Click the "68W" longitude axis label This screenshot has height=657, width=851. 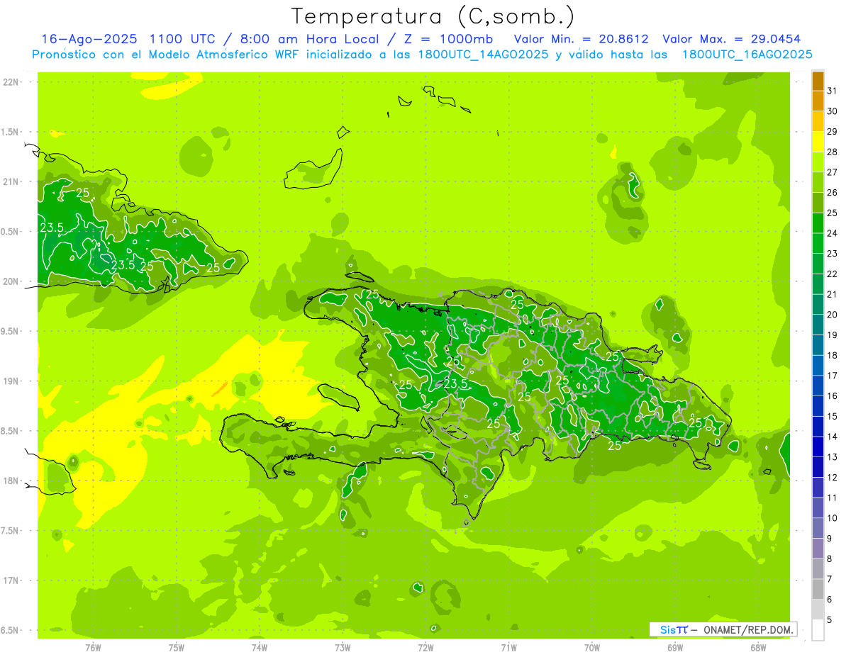pyautogui.click(x=758, y=647)
